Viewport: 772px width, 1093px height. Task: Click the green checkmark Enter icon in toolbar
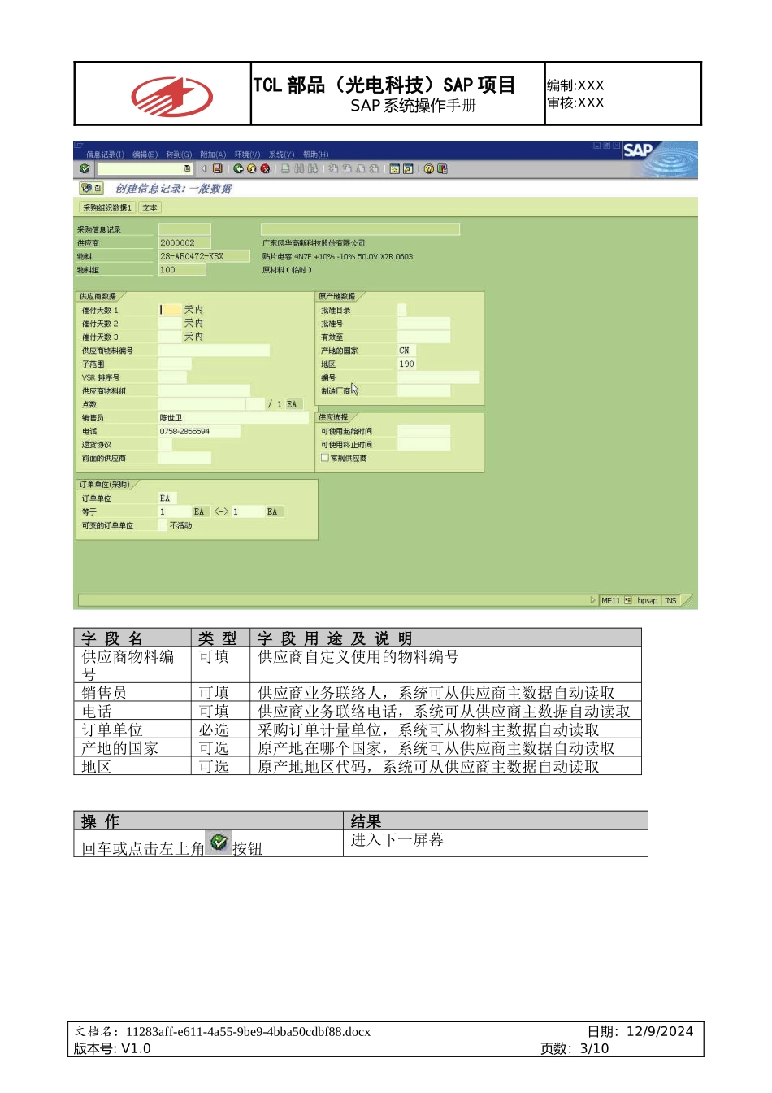85,168
